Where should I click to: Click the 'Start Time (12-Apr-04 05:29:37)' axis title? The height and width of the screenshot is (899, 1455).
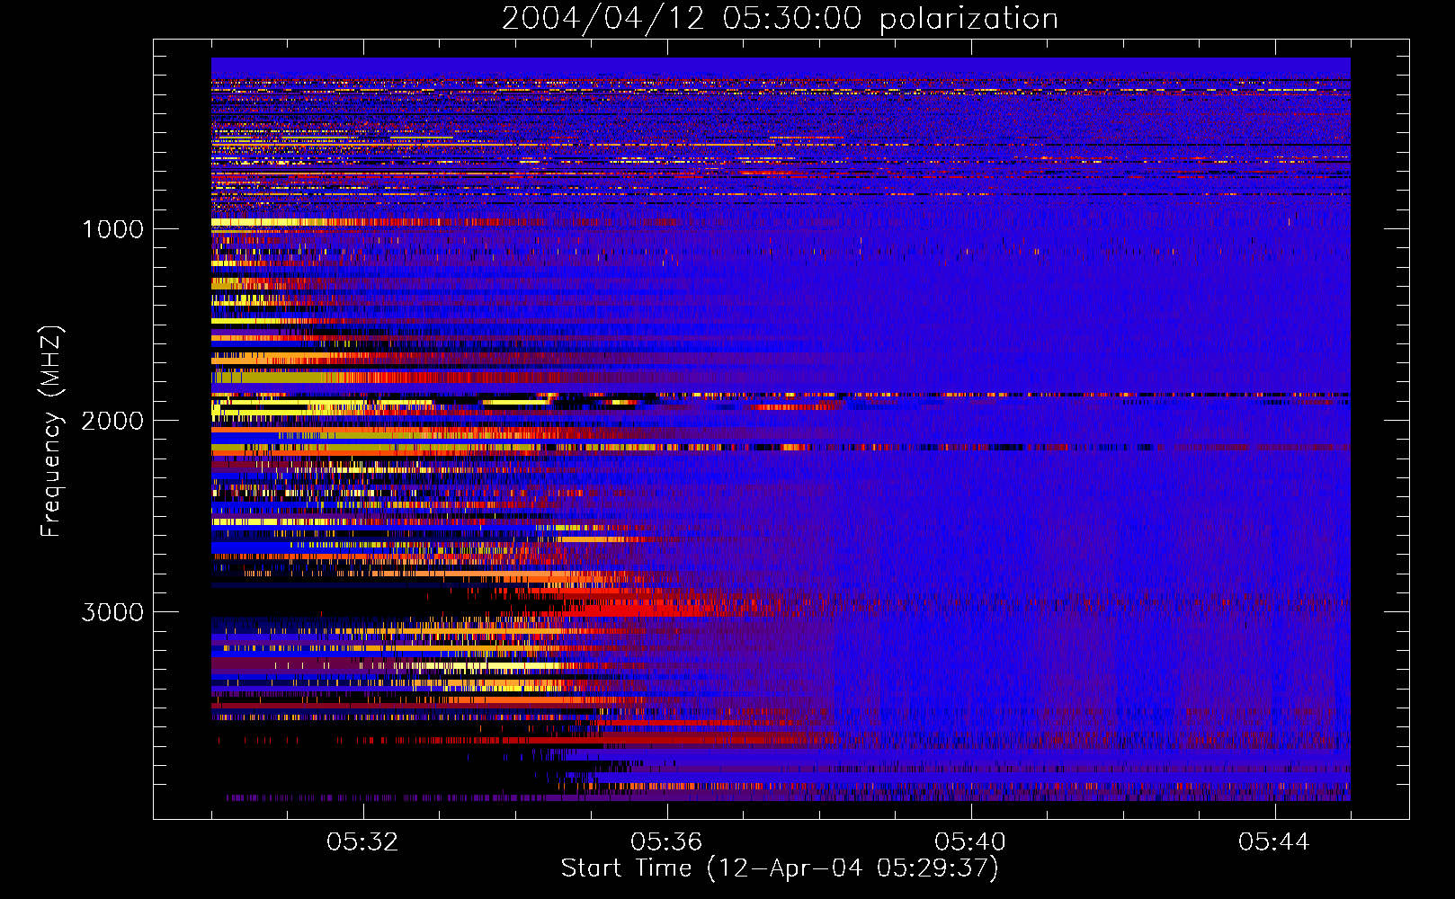pyautogui.click(x=780, y=868)
